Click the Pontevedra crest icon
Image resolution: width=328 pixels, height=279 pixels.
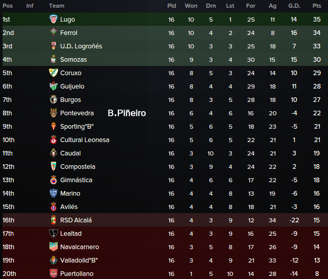[x=54, y=113]
